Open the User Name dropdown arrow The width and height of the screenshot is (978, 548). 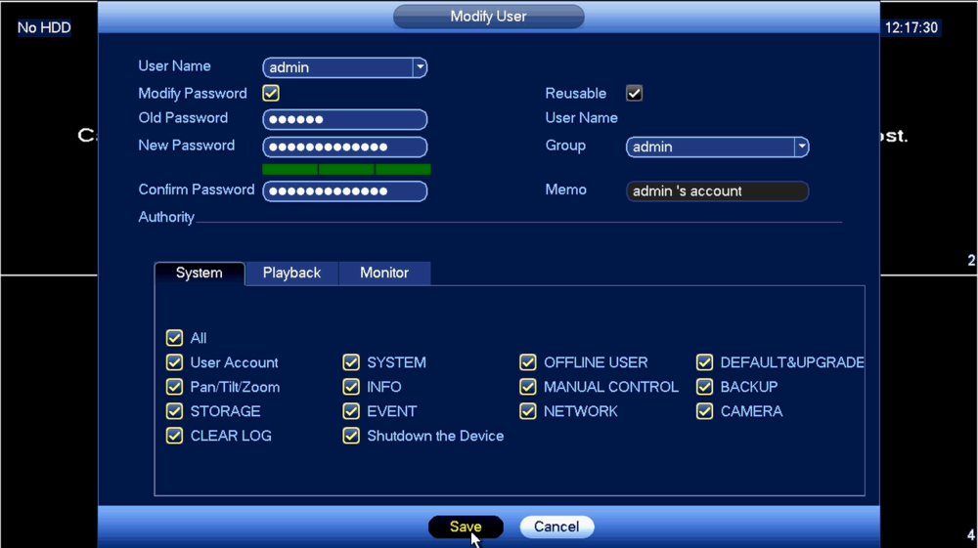click(420, 67)
